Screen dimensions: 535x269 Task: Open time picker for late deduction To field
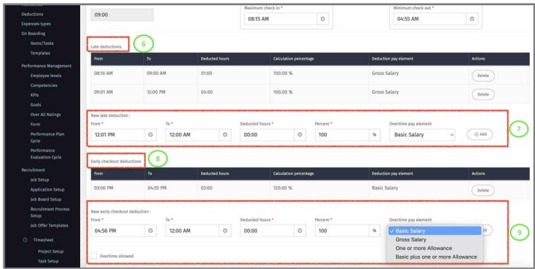tap(225, 135)
